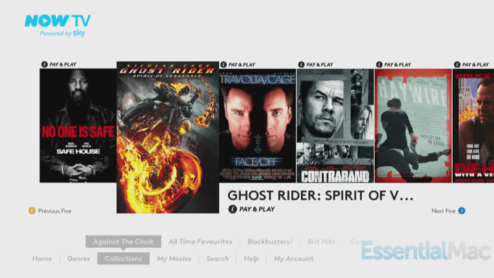Open the Contraband movie poster
494x278 pixels.
(x=335, y=126)
